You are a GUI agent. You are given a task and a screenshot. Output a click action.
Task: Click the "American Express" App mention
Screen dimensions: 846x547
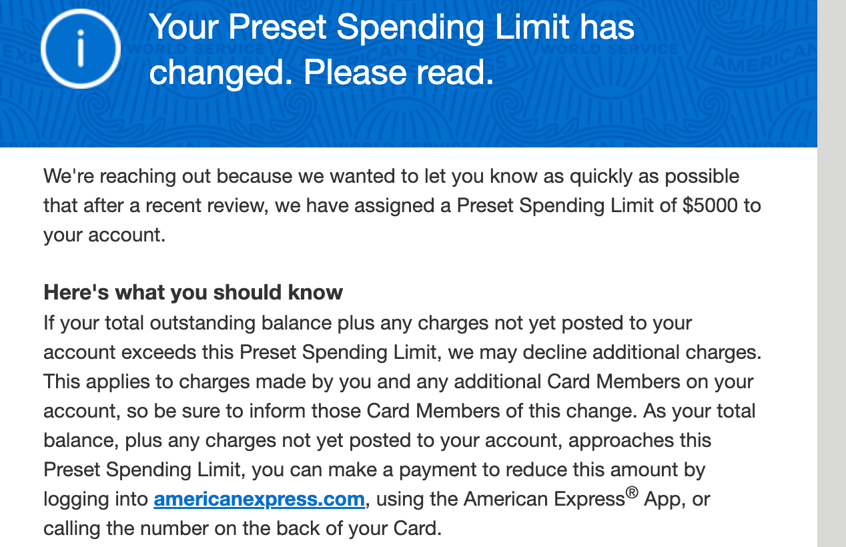click(544, 499)
